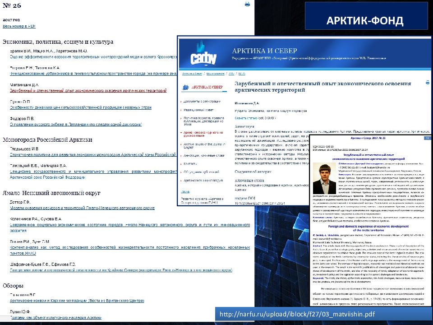Screen dimensions: 433x325
Task: Open the article on copper and gold deposits
Action: point(93,57)
